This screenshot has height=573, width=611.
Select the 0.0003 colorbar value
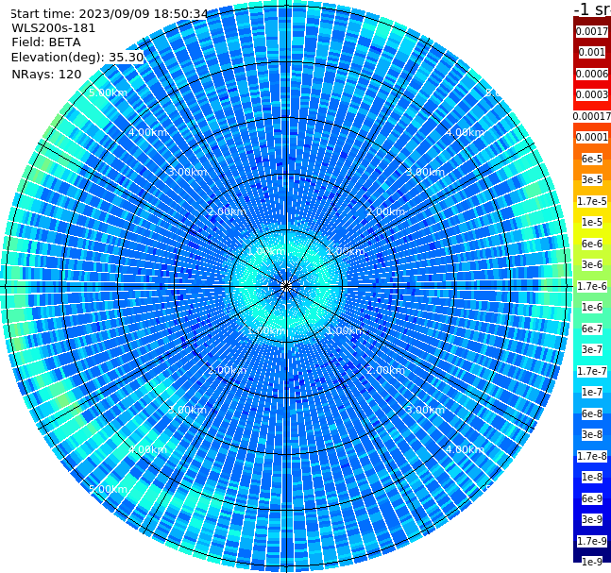click(x=592, y=94)
